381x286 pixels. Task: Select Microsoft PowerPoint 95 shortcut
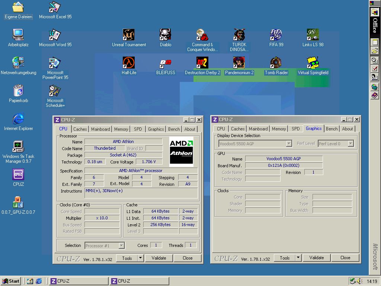(x=55, y=63)
